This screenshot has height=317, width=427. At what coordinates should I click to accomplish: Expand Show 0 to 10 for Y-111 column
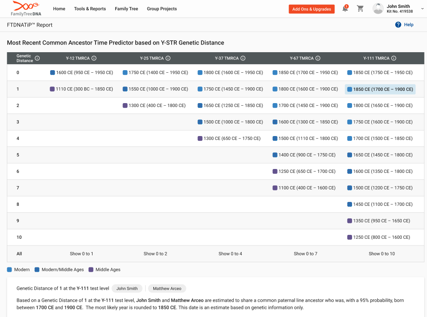381,253
